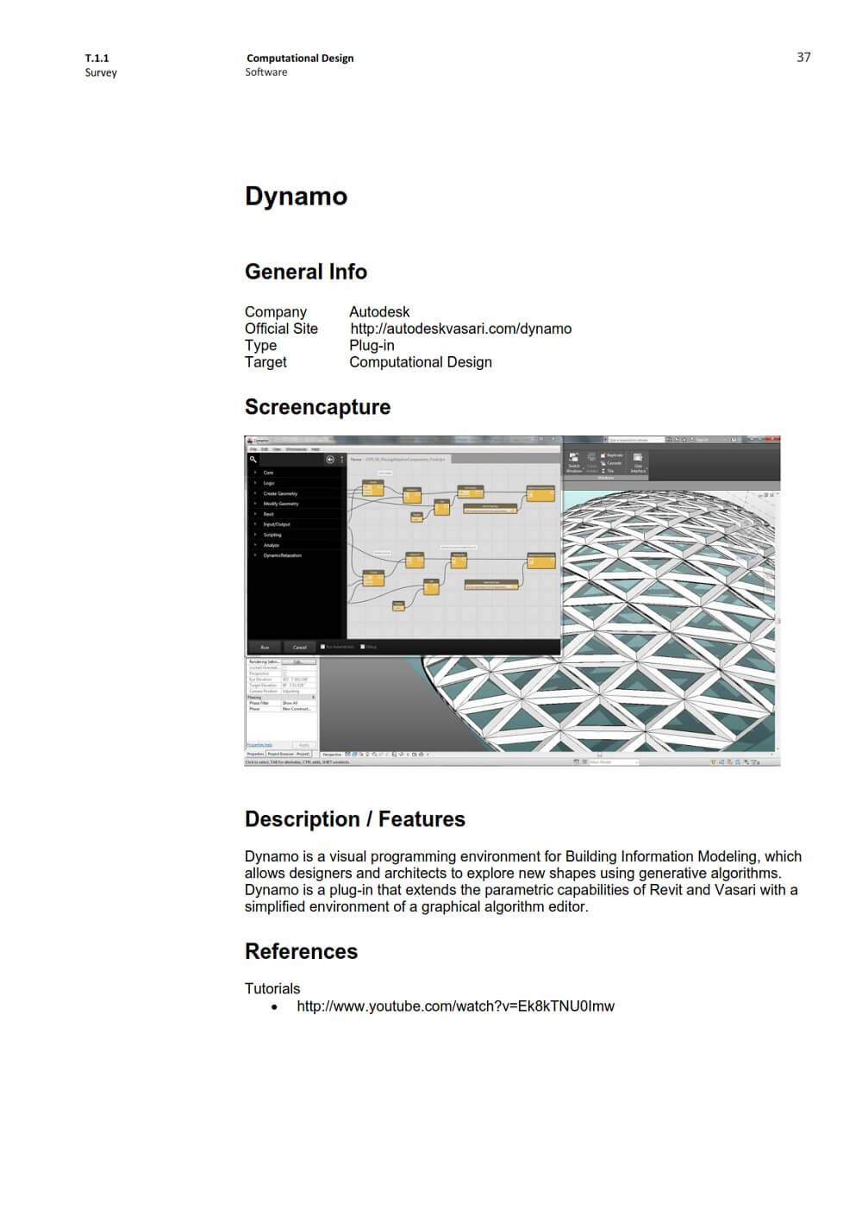
Task: Open the File menu in Dynamo
Action: tap(253, 448)
